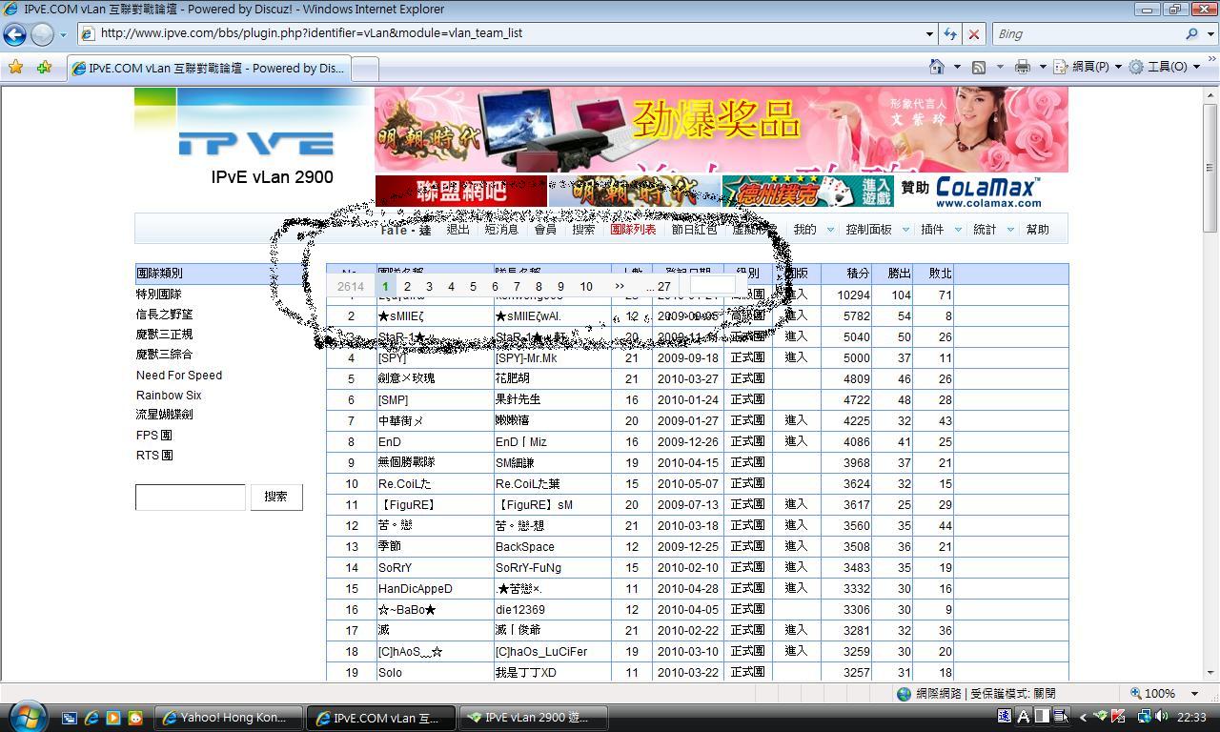Screen dimensions: 1220x732
Task: Open the 信長之野望 category link
Action: [x=164, y=315]
